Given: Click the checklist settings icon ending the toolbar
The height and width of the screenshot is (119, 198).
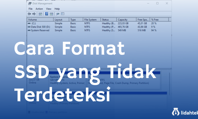Looking at the screenshot, I should point(63,14).
